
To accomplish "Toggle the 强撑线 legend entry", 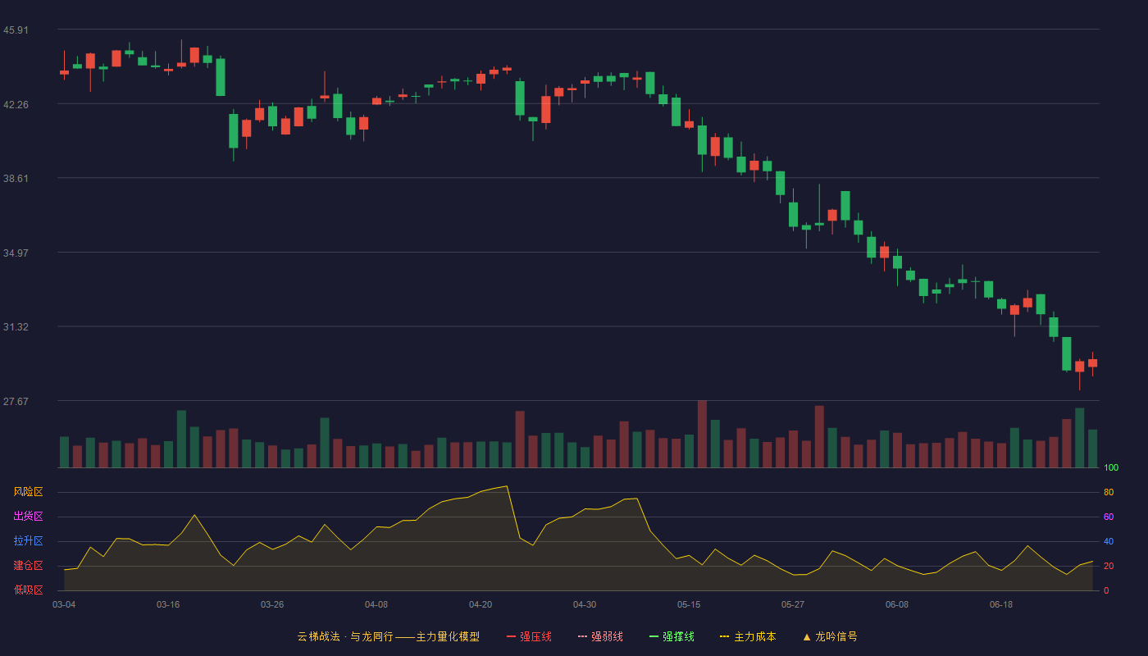I will tap(672, 636).
